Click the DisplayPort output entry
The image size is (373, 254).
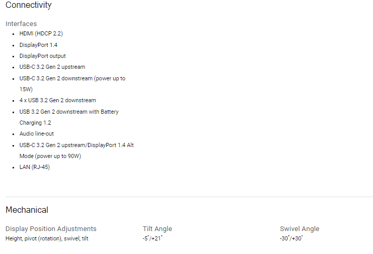[43, 56]
